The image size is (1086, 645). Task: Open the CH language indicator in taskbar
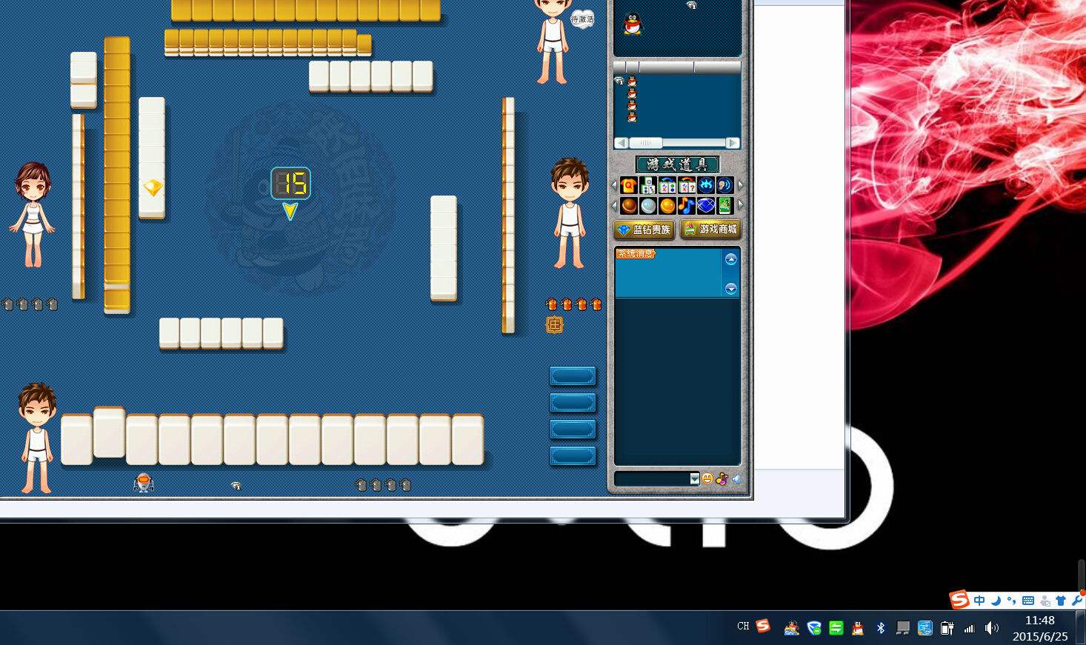click(x=743, y=626)
